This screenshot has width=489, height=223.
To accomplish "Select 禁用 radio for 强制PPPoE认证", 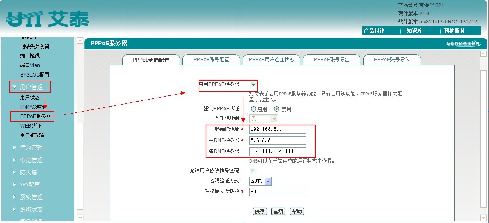I will [x=276, y=109].
